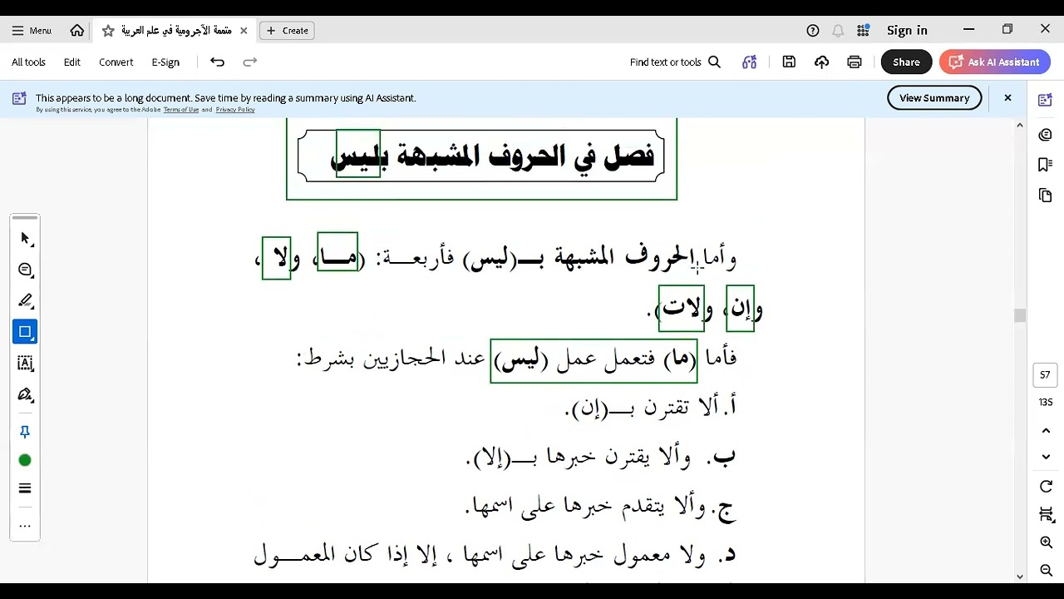Viewport: 1064px width, 599px height.
Task: Go to the previous page arrow
Action: pyautogui.click(x=1046, y=431)
